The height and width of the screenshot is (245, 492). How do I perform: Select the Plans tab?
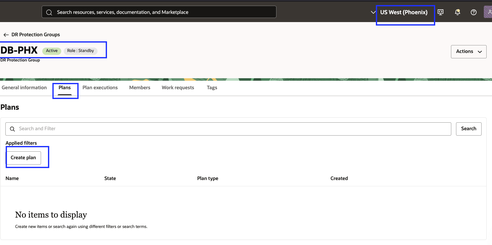tap(65, 88)
